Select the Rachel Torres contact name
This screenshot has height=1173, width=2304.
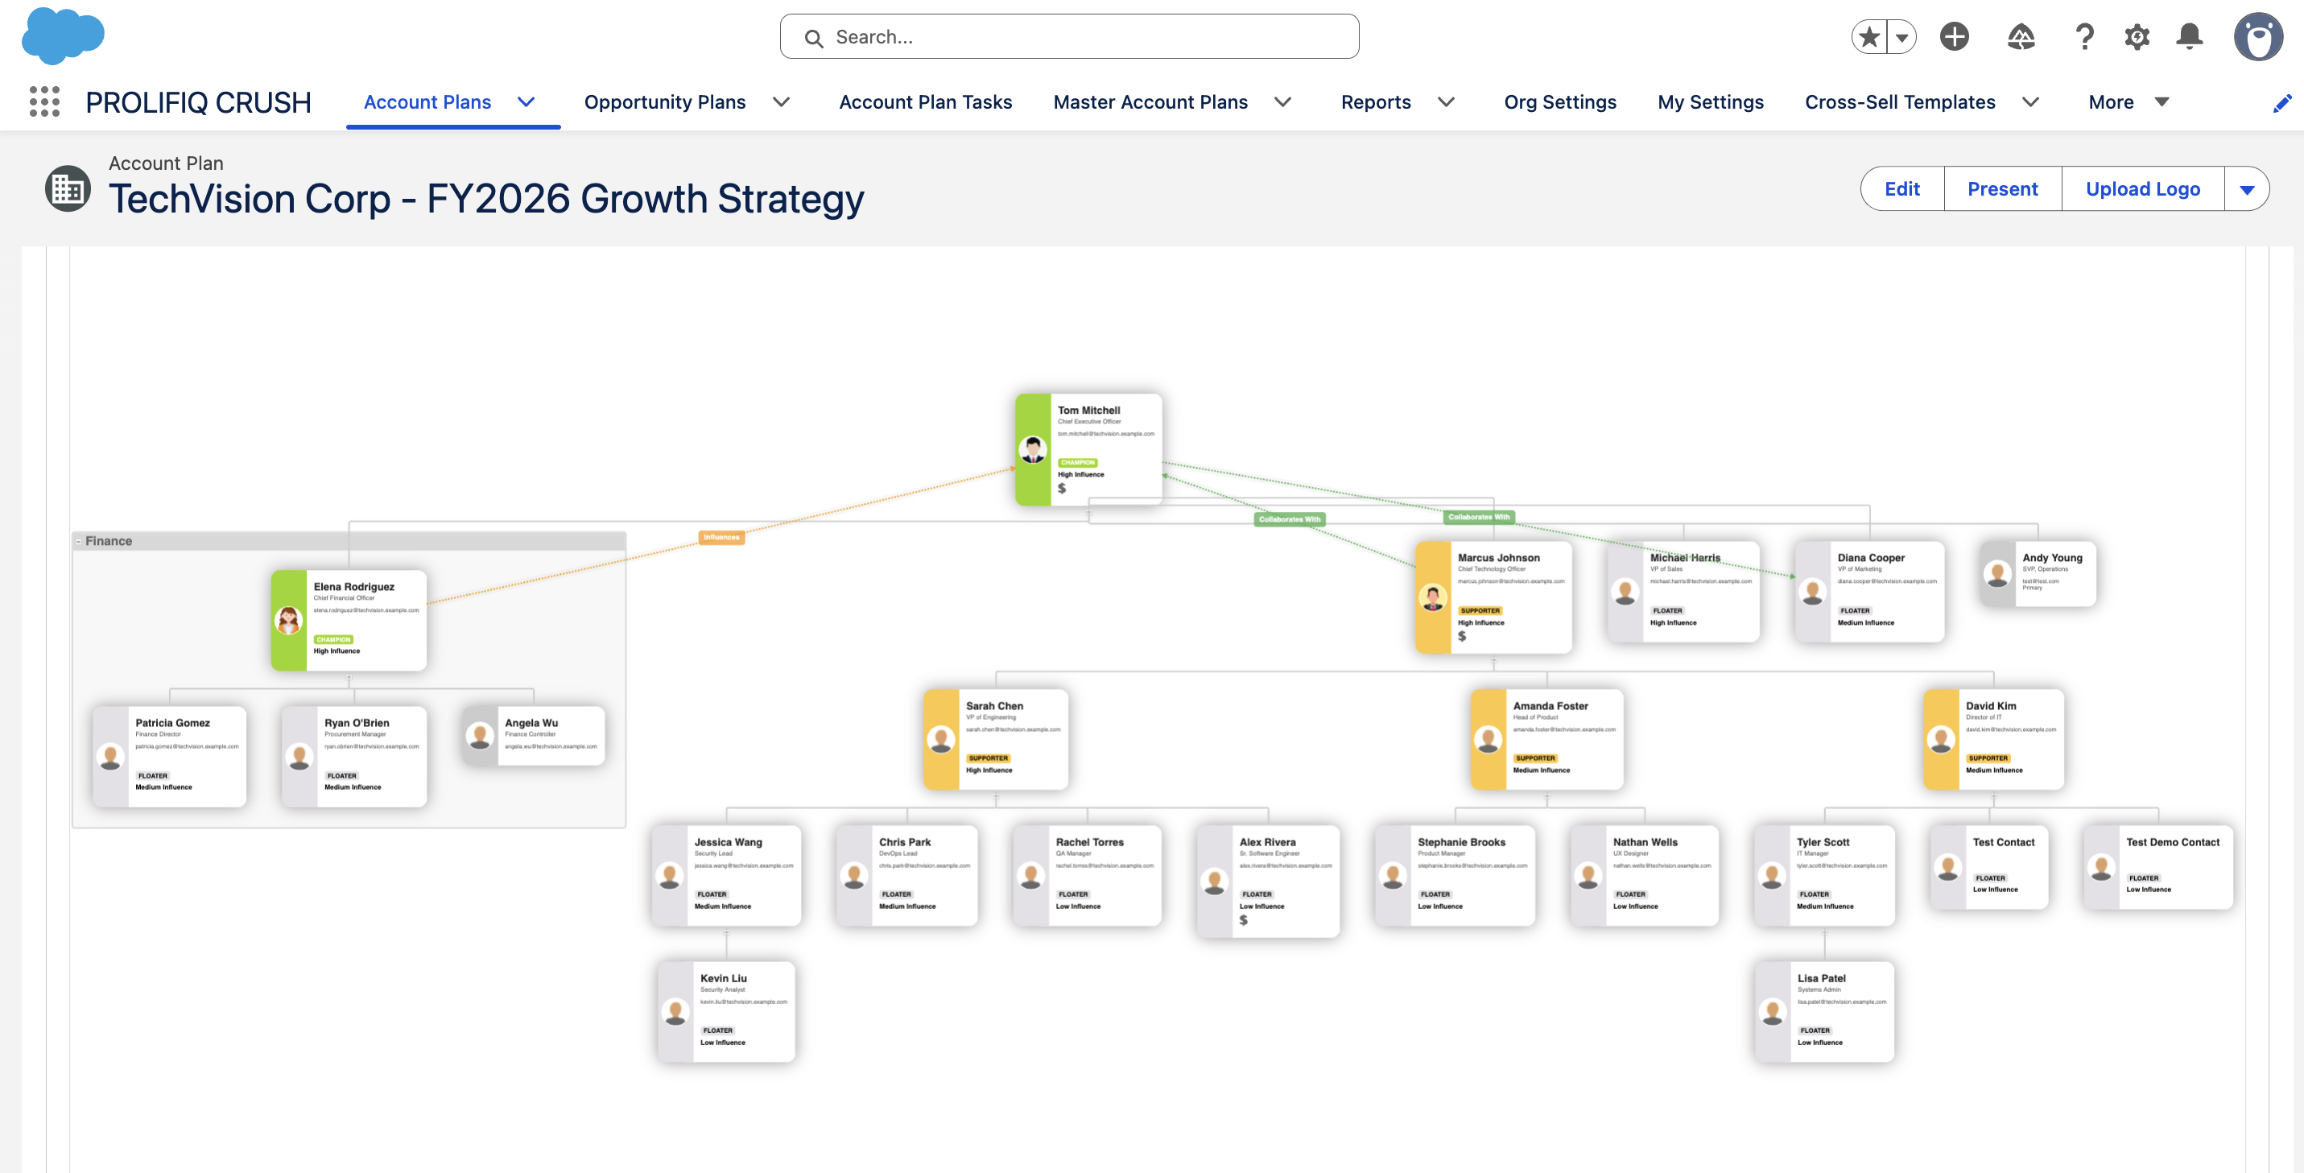(1089, 842)
